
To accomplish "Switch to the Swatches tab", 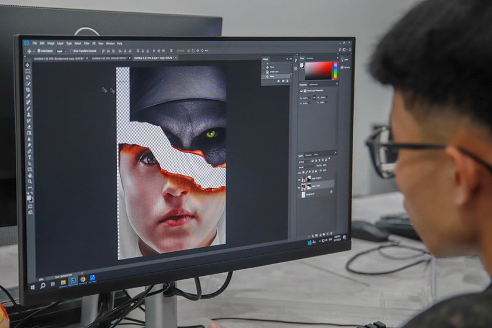I will click(x=310, y=59).
